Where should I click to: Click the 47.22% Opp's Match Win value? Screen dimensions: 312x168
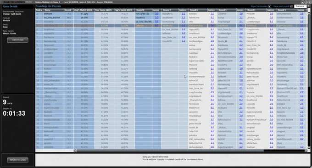(84, 14)
